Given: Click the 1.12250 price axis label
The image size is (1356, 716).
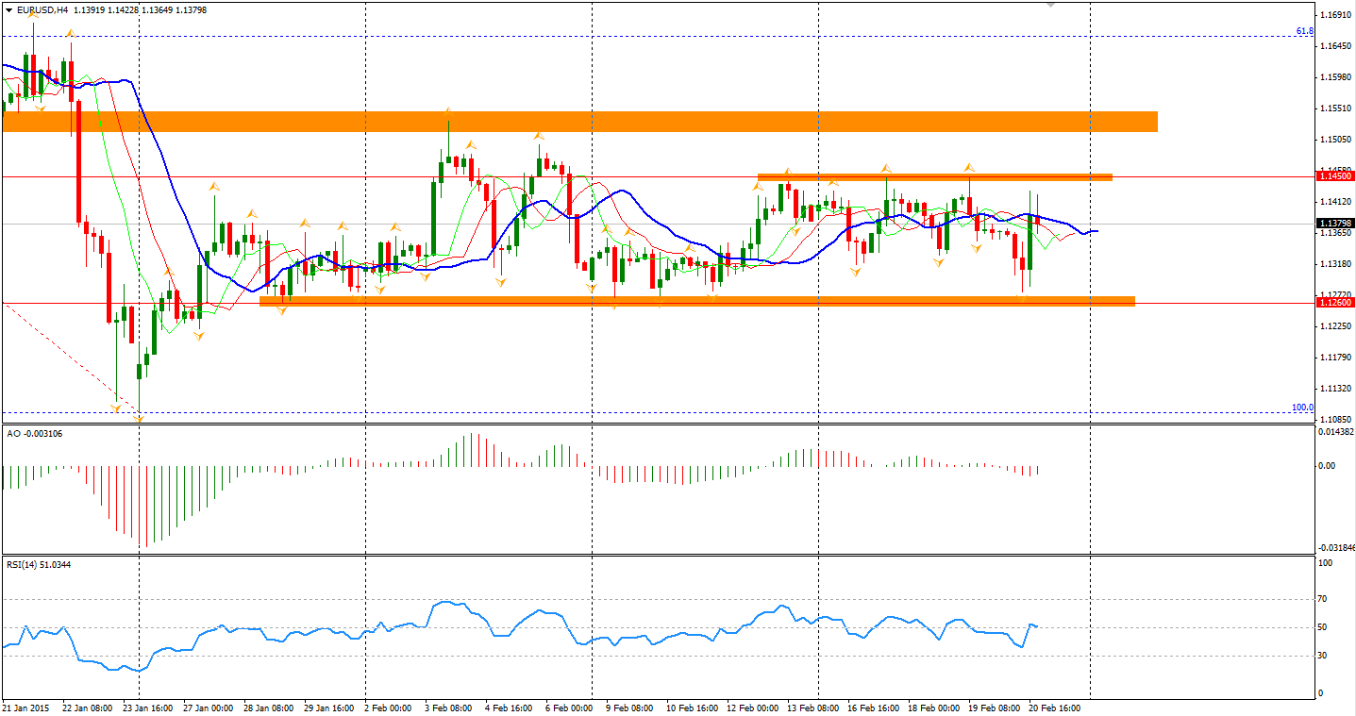Looking at the screenshot, I should 1334,326.
